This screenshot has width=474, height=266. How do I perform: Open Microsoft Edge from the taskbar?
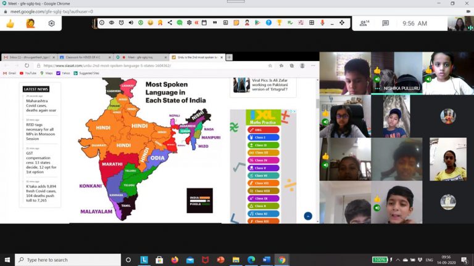(x=251, y=260)
